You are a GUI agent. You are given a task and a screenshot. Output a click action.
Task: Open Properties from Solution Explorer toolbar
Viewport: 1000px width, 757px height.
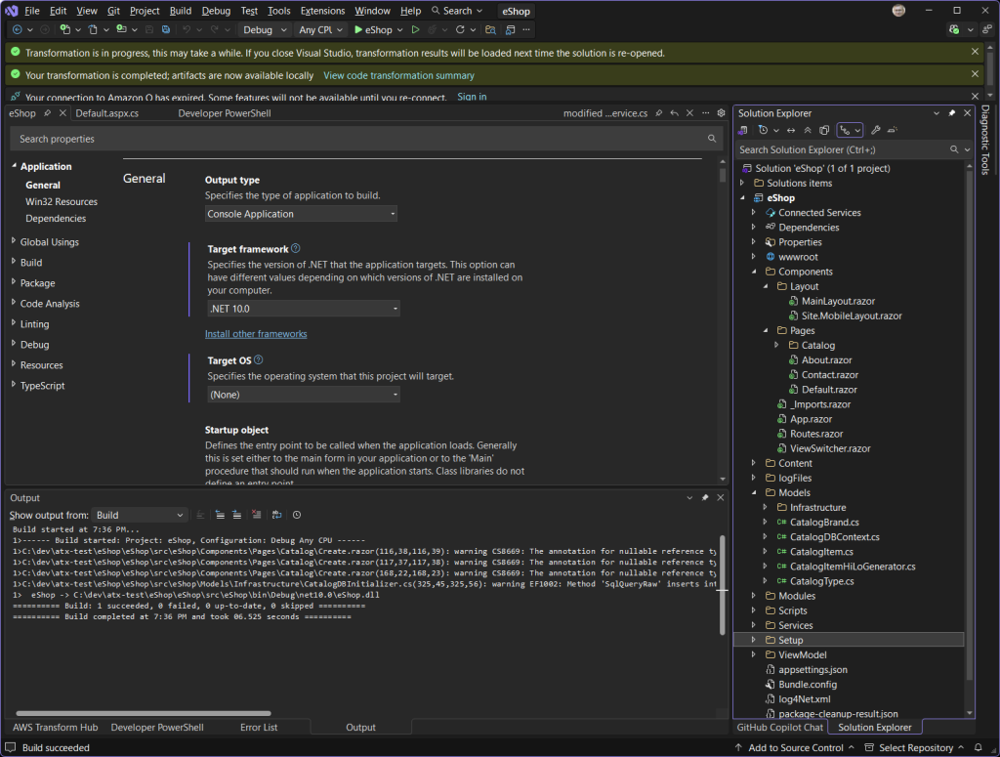click(x=877, y=130)
